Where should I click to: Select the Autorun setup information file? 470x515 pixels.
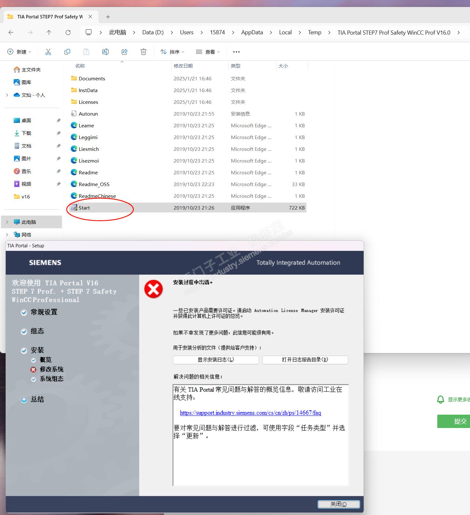point(188,114)
